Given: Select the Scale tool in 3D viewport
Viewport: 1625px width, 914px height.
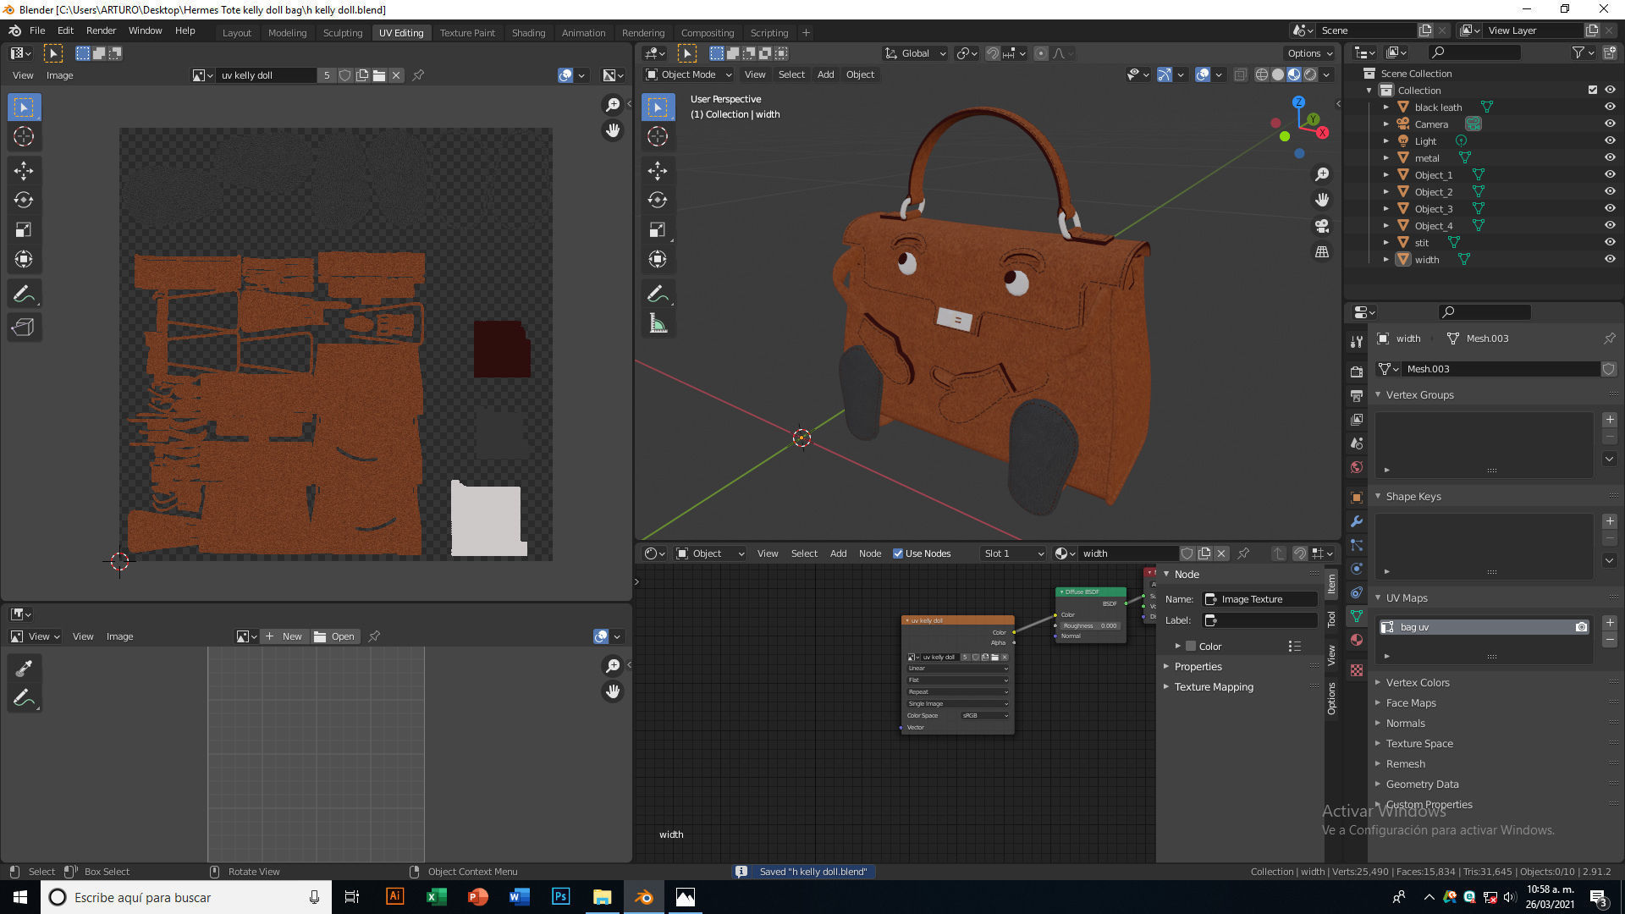Looking at the screenshot, I should coord(658,230).
